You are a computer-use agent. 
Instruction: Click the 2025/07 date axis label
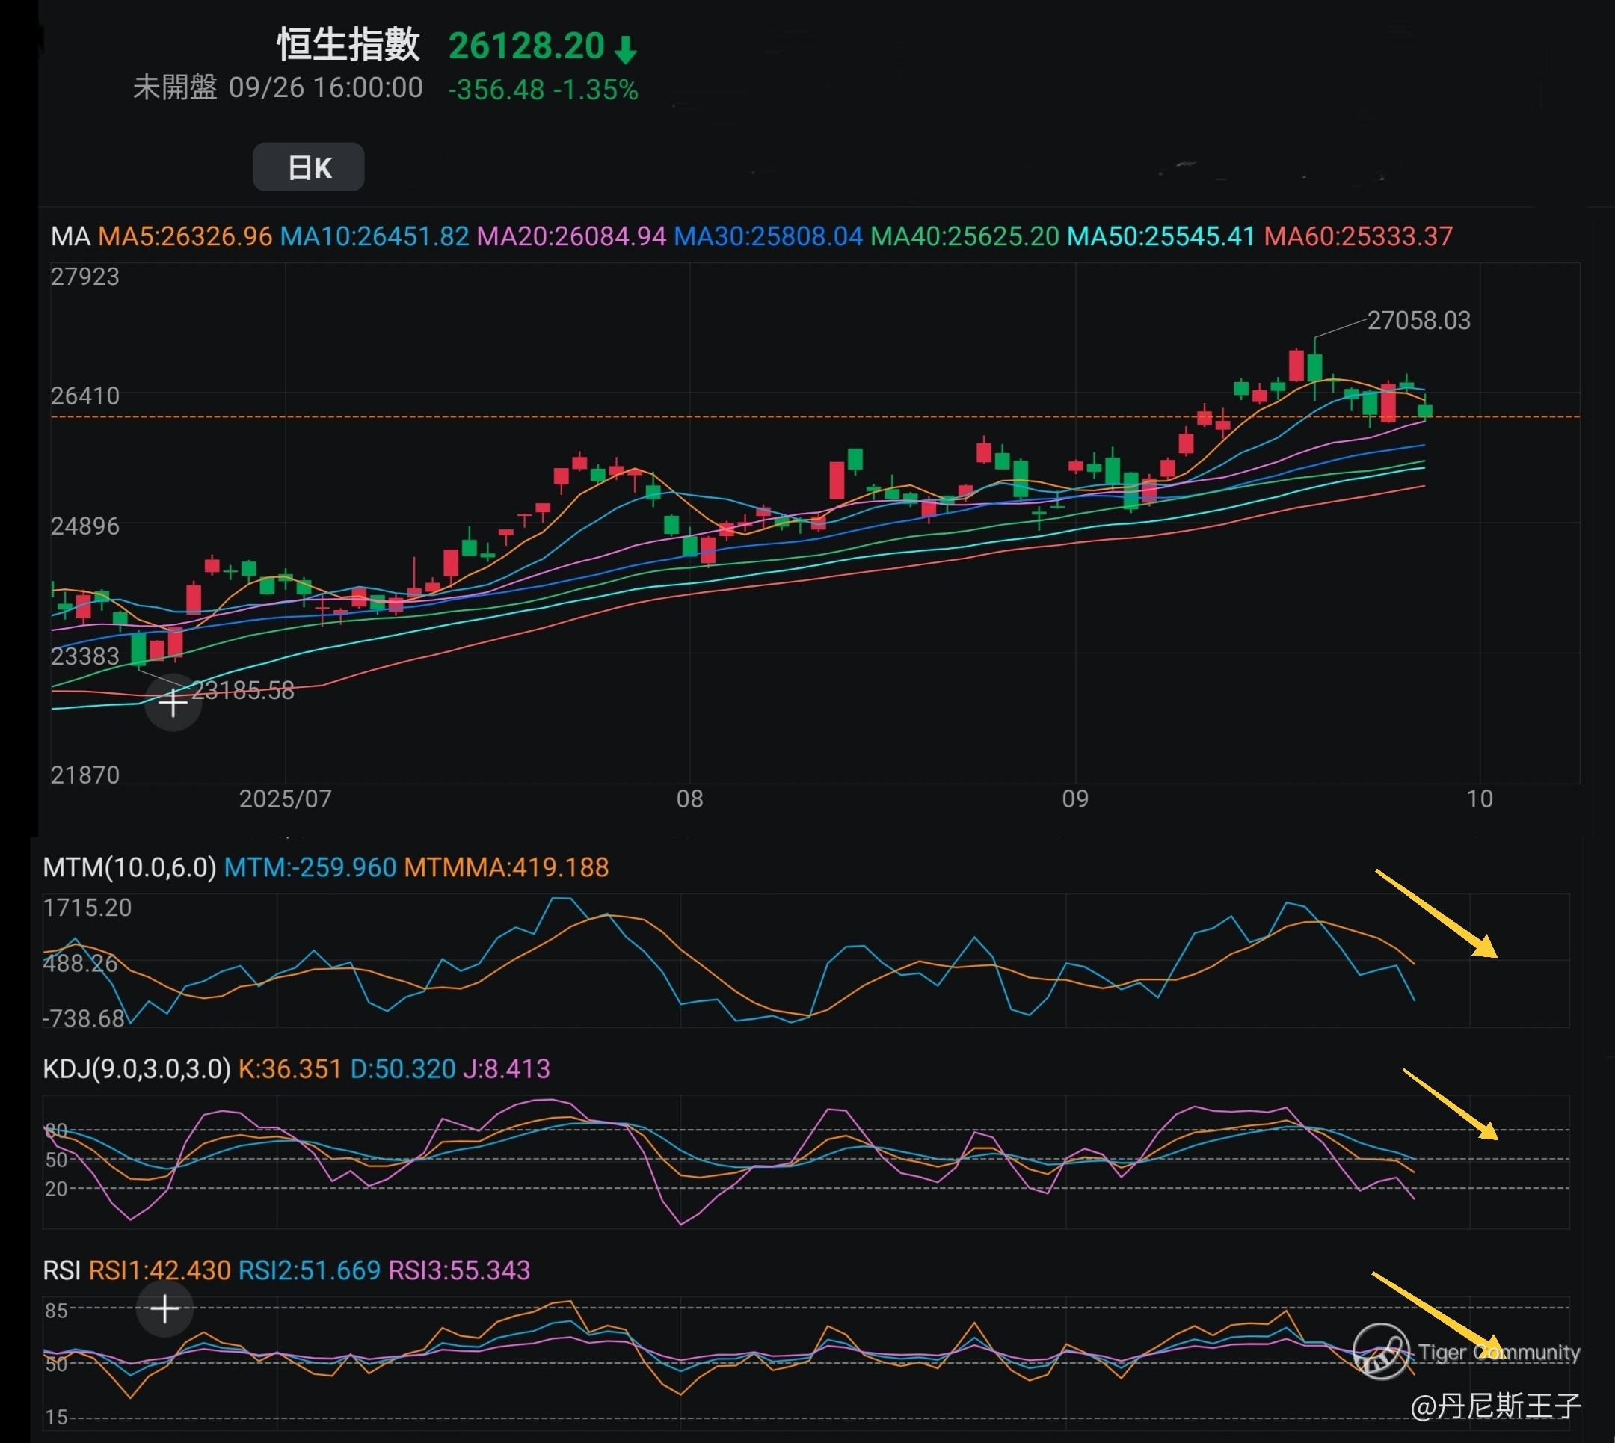(x=286, y=799)
